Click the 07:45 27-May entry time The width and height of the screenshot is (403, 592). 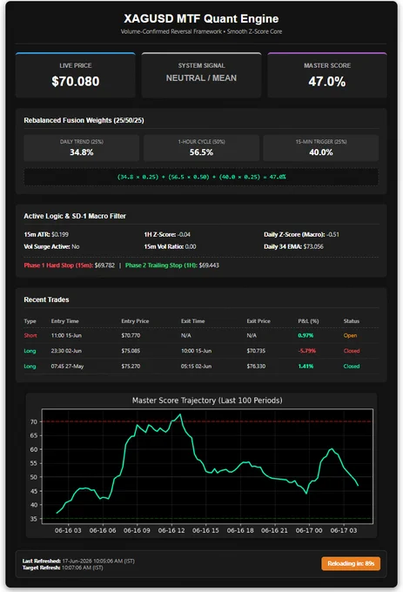(67, 367)
